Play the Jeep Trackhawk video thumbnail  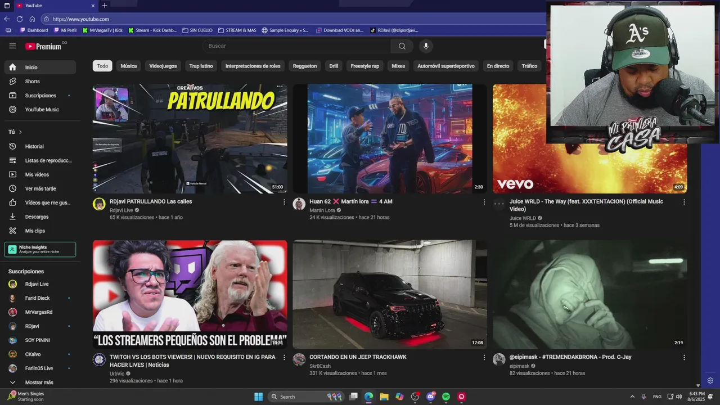pyautogui.click(x=390, y=295)
